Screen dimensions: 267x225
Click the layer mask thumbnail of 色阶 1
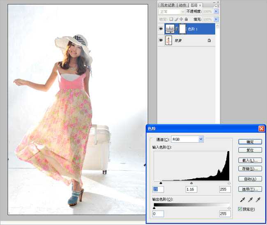(182, 29)
